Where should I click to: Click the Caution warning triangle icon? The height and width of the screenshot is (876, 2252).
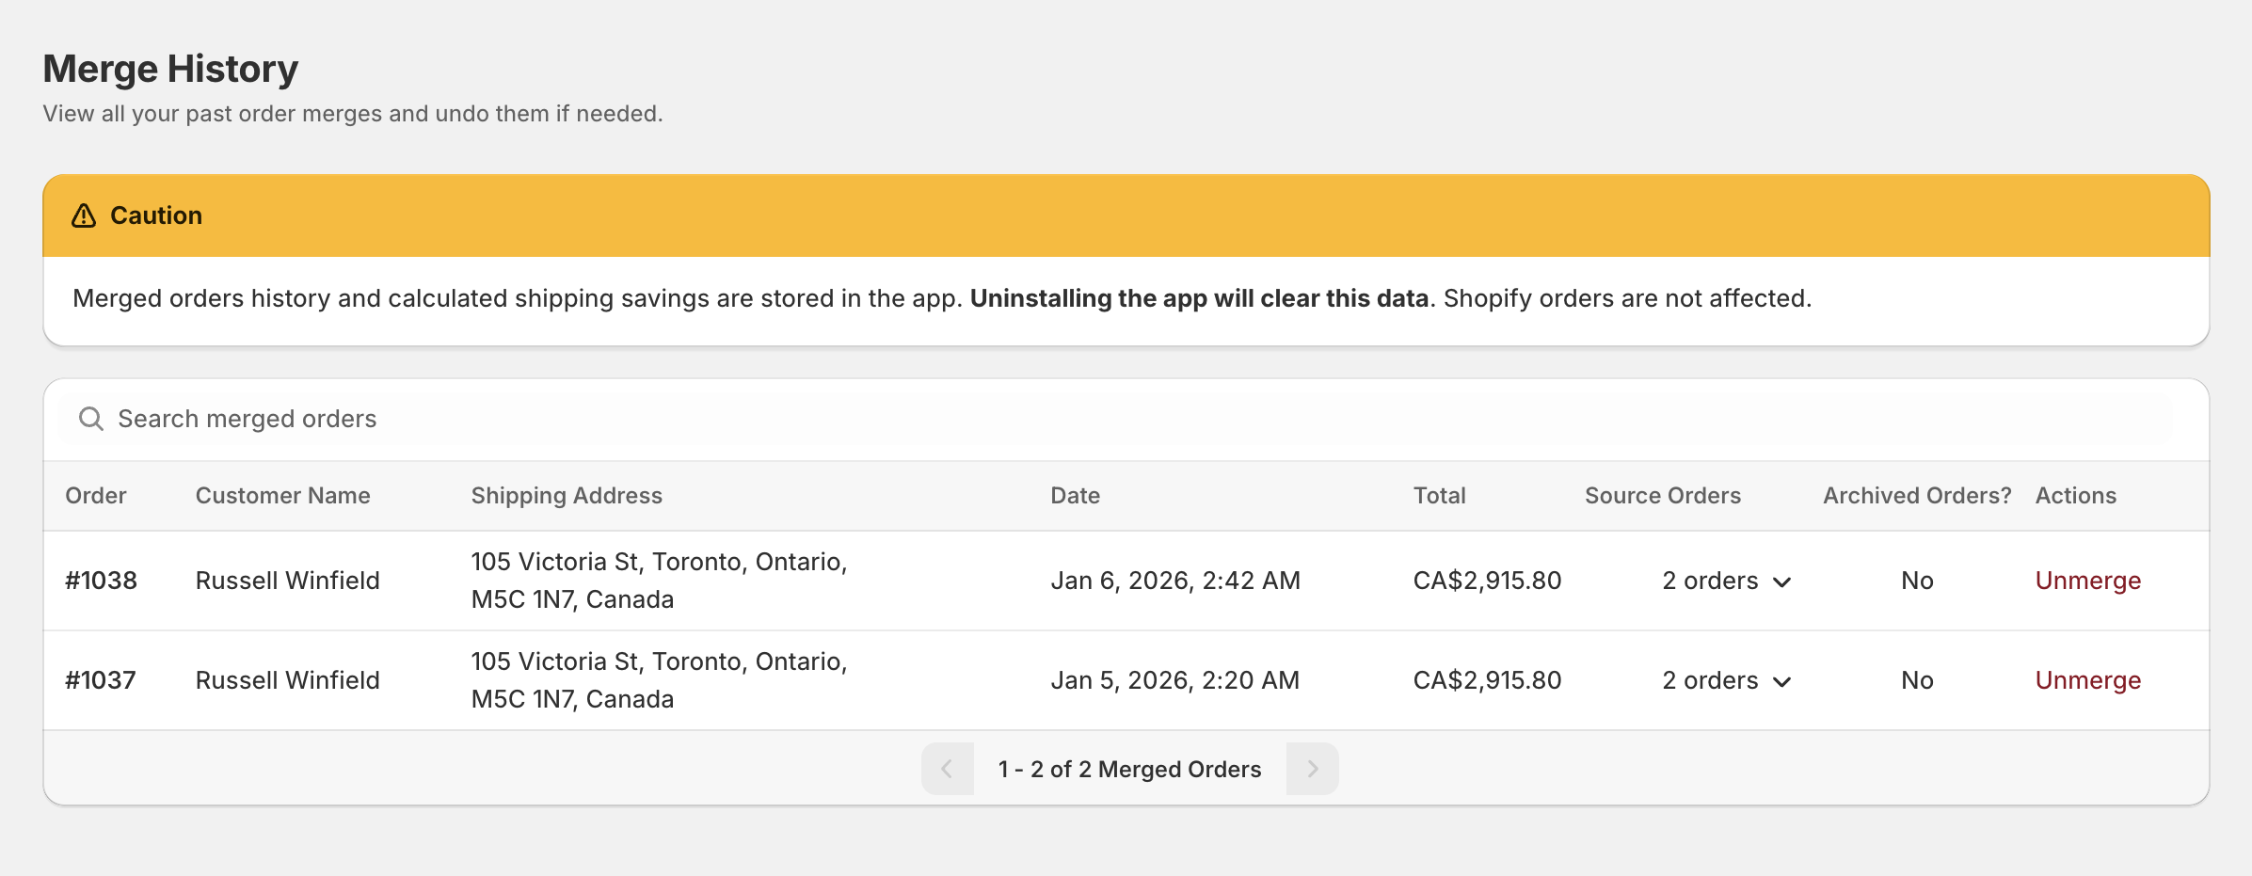(x=84, y=215)
